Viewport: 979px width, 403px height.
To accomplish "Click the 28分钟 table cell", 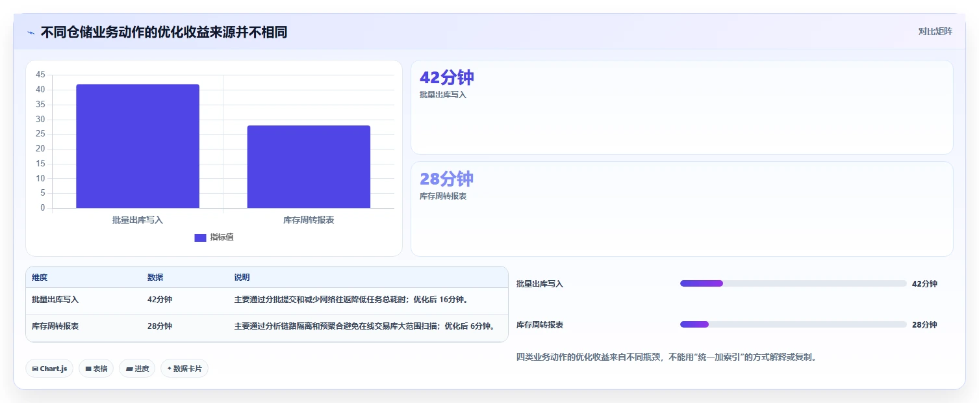I will coord(160,326).
